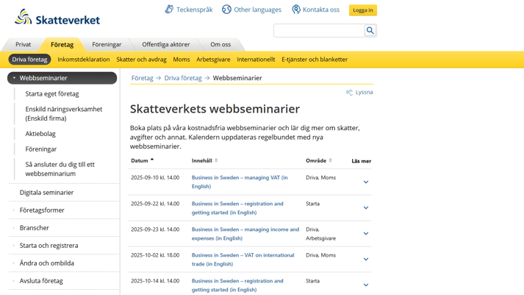Open Enskild näringsverksamhet (Enskild firma) in sidebar
The width and height of the screenshot is (524, 295).
click(63, 114)
